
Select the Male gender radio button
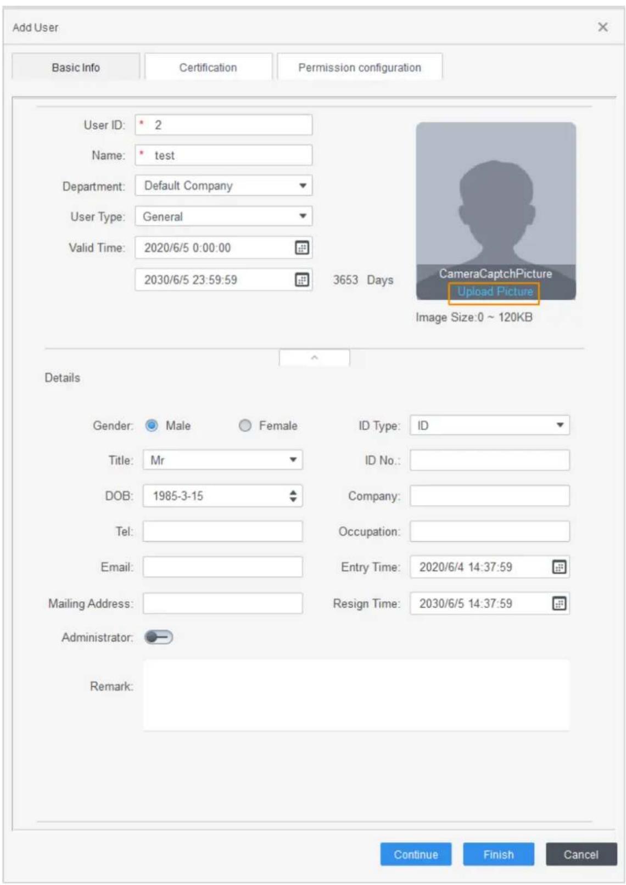pos(152,425)
